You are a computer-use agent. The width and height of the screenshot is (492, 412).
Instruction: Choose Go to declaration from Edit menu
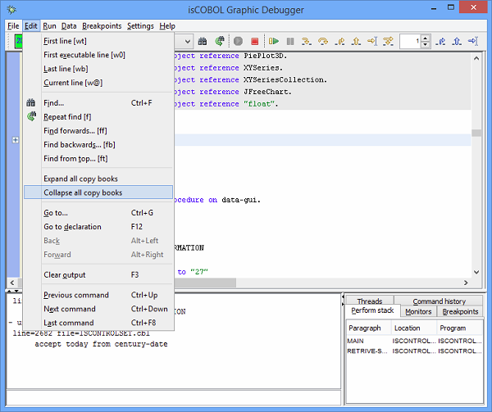click(x=72, y=227)
